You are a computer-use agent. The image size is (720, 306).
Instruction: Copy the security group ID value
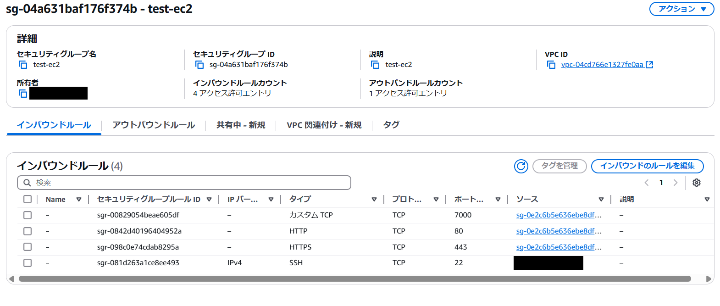point(199,65)
